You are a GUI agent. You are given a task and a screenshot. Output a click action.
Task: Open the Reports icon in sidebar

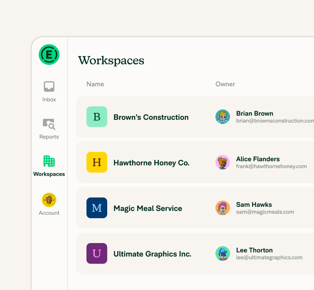[49, 124]
